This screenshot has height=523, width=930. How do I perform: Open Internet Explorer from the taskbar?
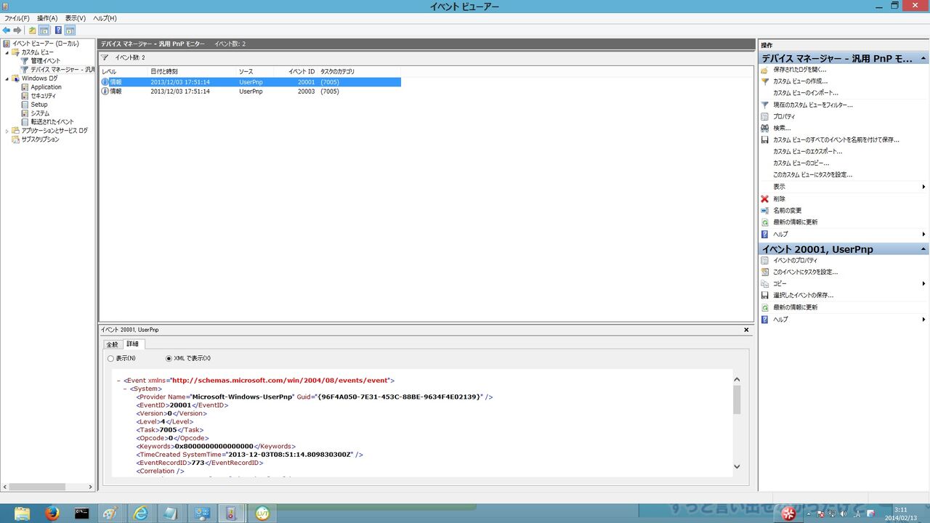[x=140, y=513]
